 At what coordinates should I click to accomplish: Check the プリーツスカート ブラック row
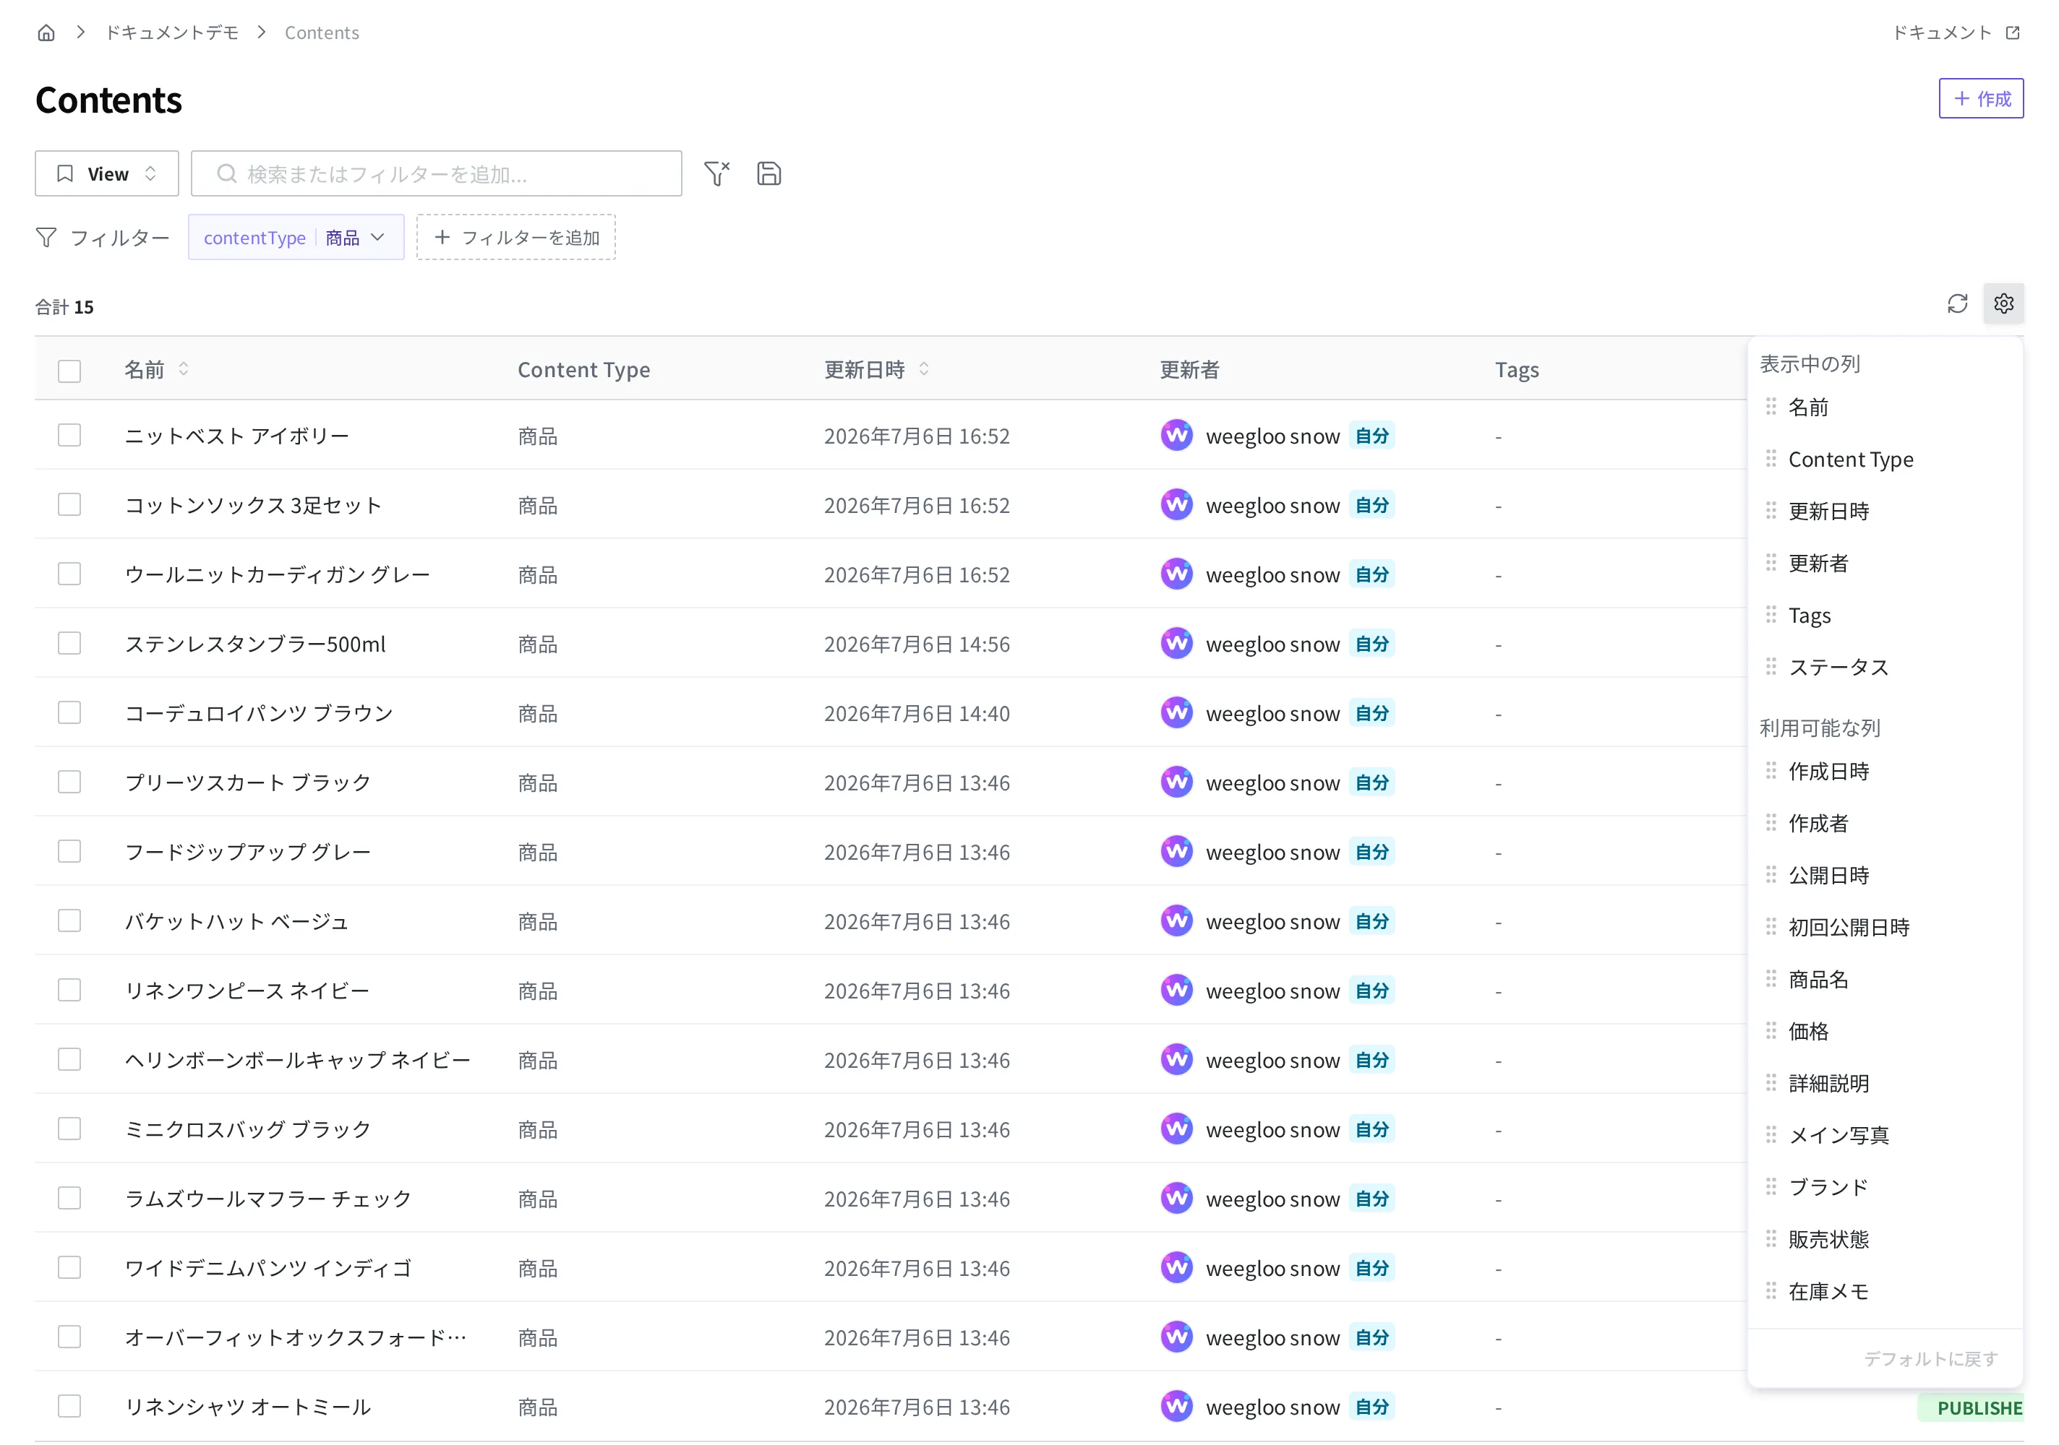pos(69,782)
